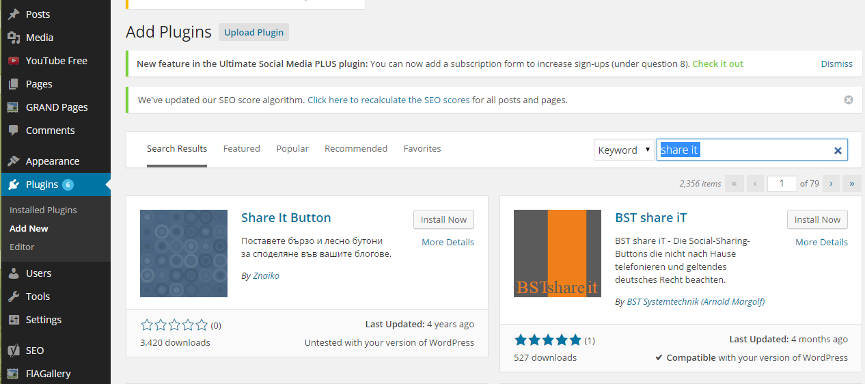Dismiss the SEO score algorithm notice
This screenshot has height=384, width=865.
pyautogui.click(x=849, y=100)
